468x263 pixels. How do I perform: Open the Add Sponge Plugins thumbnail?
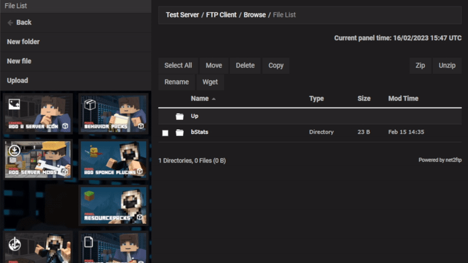coord(113,158)
